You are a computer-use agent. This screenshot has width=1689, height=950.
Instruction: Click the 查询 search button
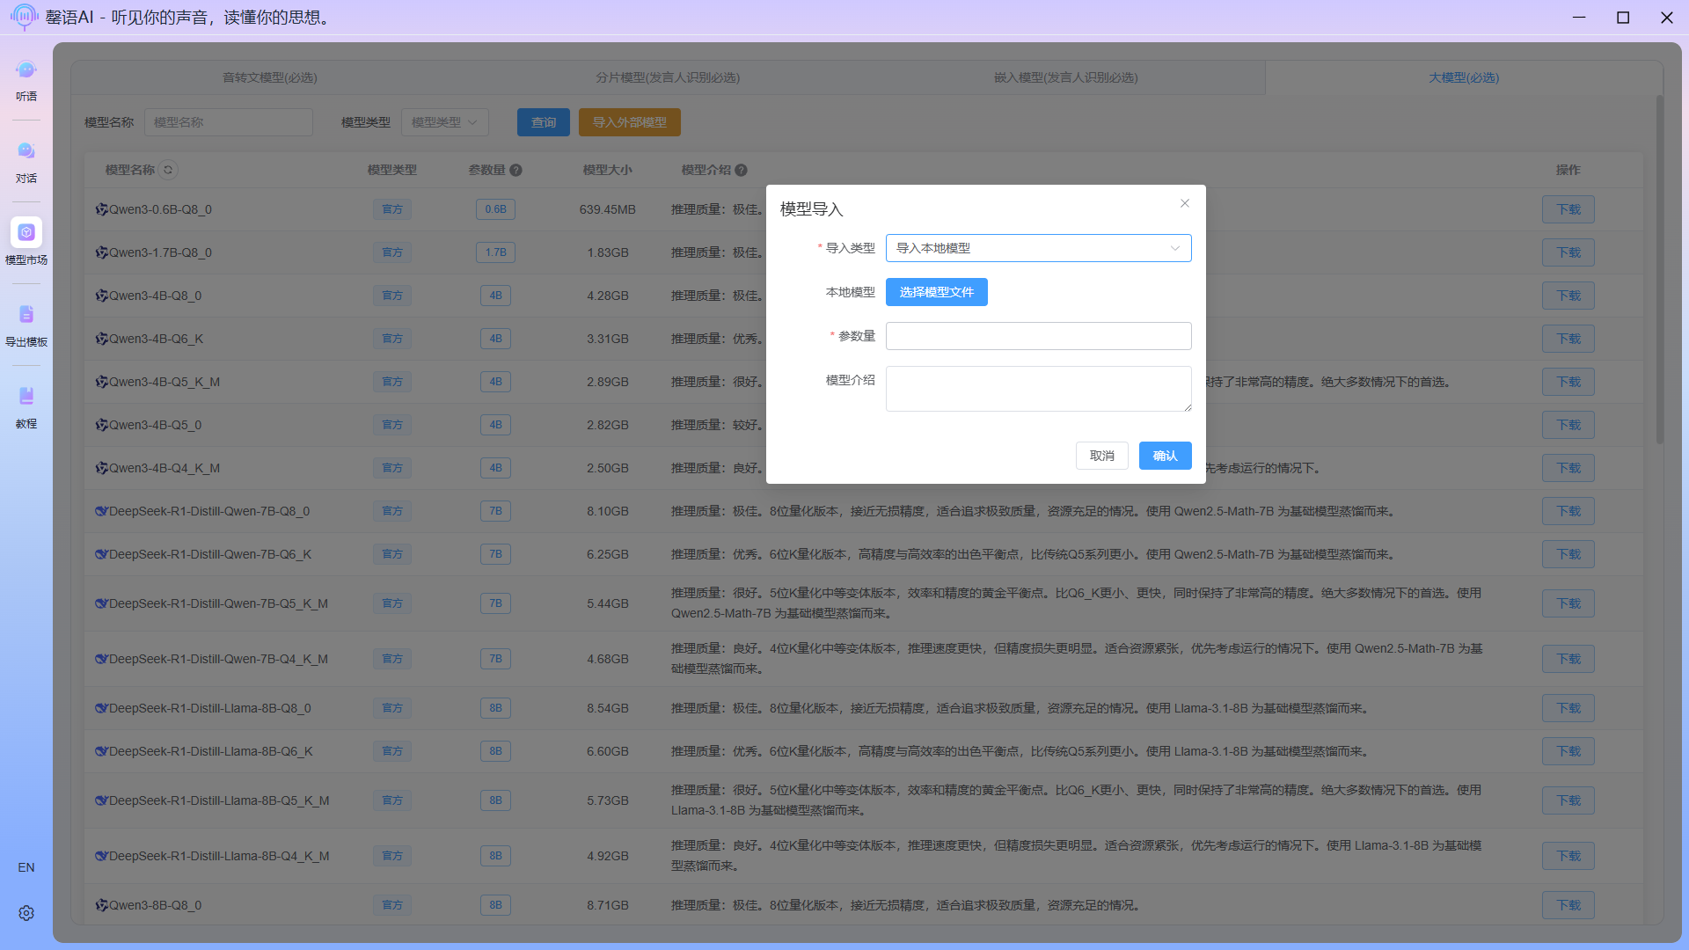click(x=544, y=122)
